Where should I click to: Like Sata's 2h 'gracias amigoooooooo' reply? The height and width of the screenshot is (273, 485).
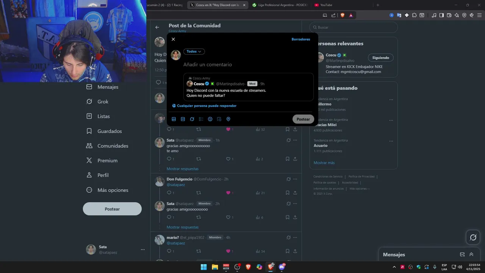point(228,217)
